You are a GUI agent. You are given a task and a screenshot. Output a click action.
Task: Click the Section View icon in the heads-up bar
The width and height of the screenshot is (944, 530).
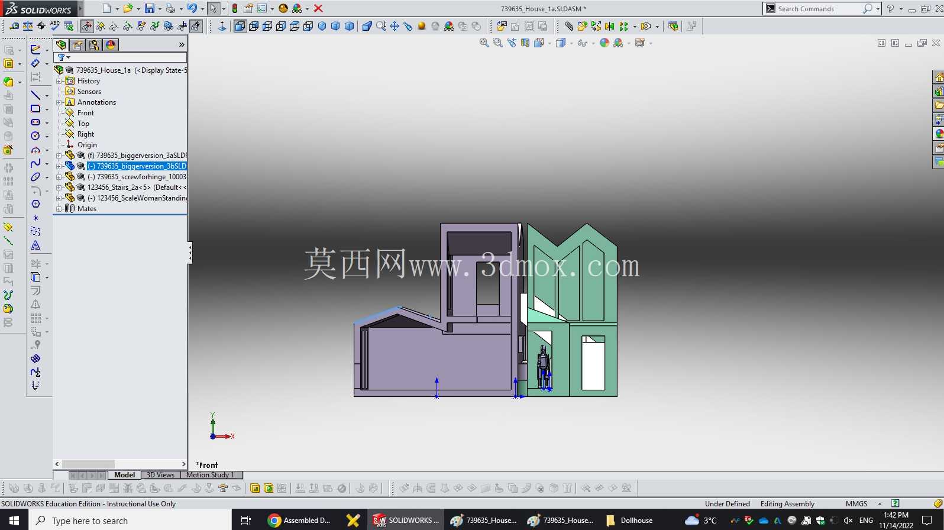[525, 43]
